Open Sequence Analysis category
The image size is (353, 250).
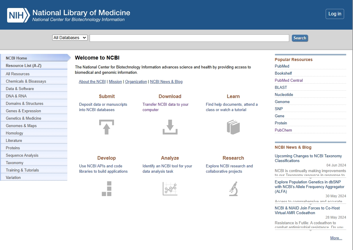(34, 156)
